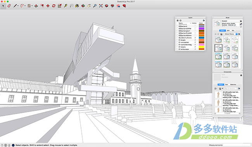Click the Zoom Extents tool
This screenshot has height=147, width=252.
[x=101, y=6]
